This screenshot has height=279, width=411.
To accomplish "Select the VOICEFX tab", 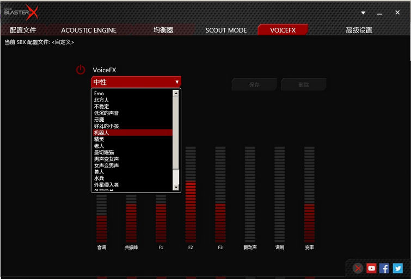I will pos(283,30).
